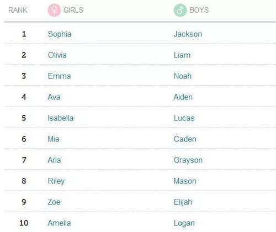
Task: Click the boy name Aiden
Action: [183, 97]
